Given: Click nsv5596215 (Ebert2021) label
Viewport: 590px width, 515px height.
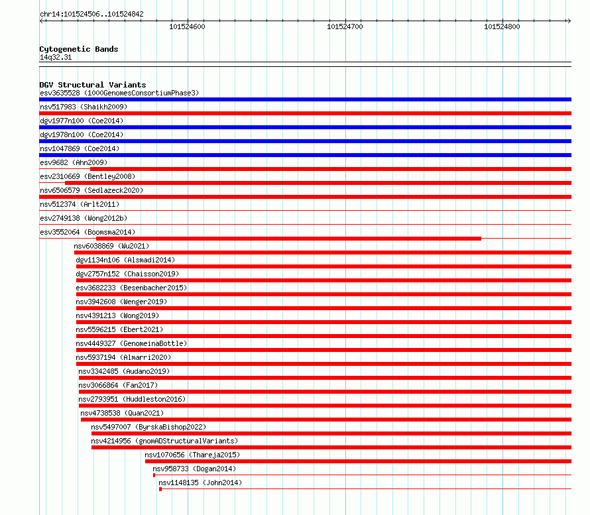Looking at the screenshot, I should coord(119,329).
